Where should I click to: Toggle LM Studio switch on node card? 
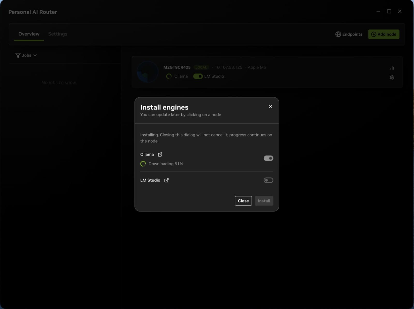(198, 76)
